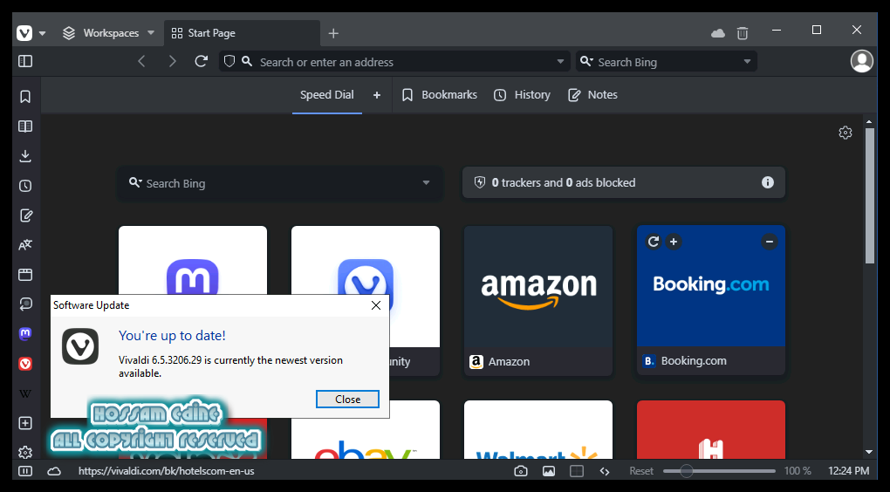Expand the toolbar Search Bing dropdown arrow
The height and width of the screenshot is (492, 890).
(747, 61)
